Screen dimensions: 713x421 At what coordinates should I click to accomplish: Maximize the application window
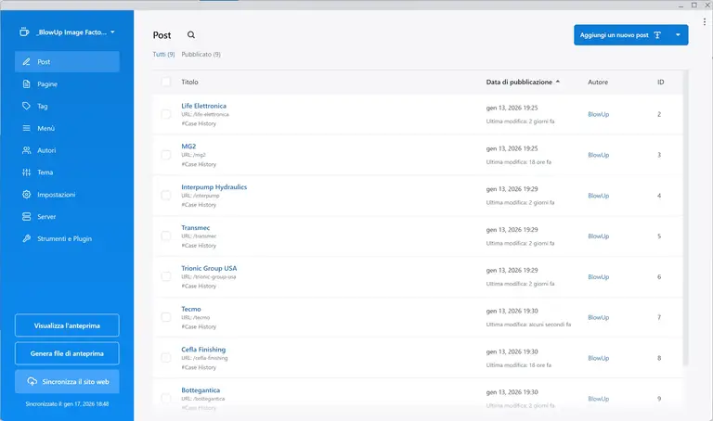point(694,5)
